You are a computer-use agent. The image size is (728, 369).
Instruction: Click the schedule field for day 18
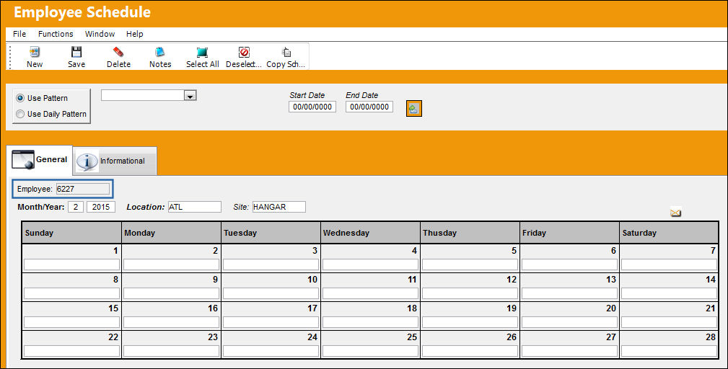click(x=370, y=322)
